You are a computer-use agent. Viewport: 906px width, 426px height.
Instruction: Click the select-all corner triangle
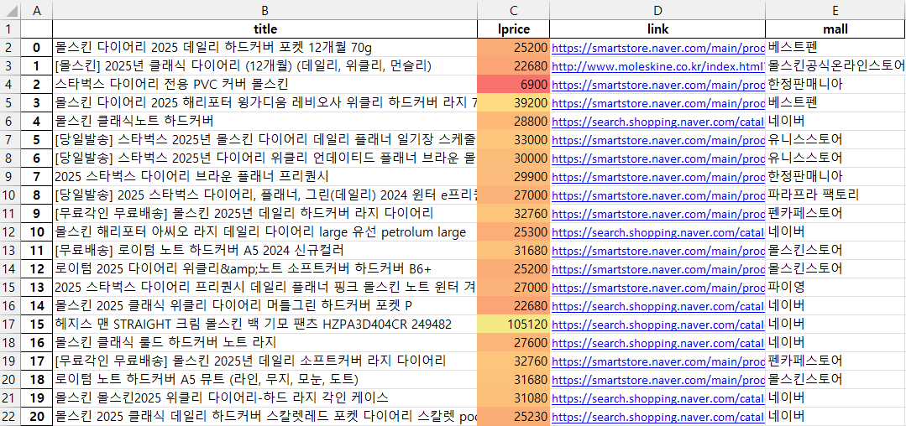(x=10, y=10)
